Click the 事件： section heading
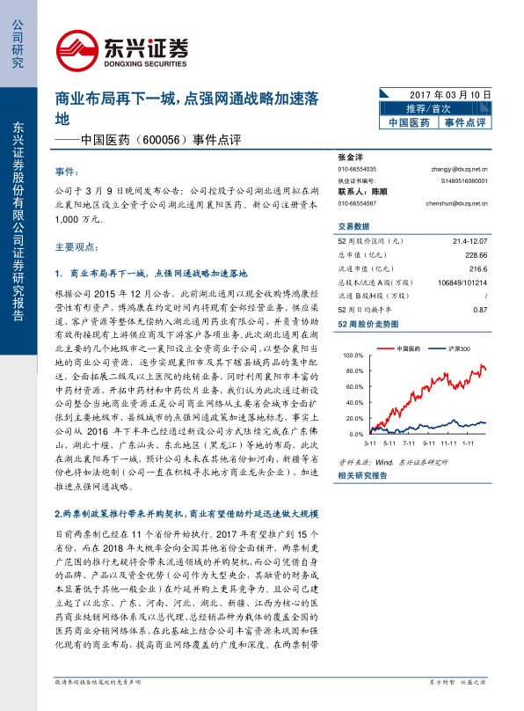Screen dimensions: 524x711 67,172
